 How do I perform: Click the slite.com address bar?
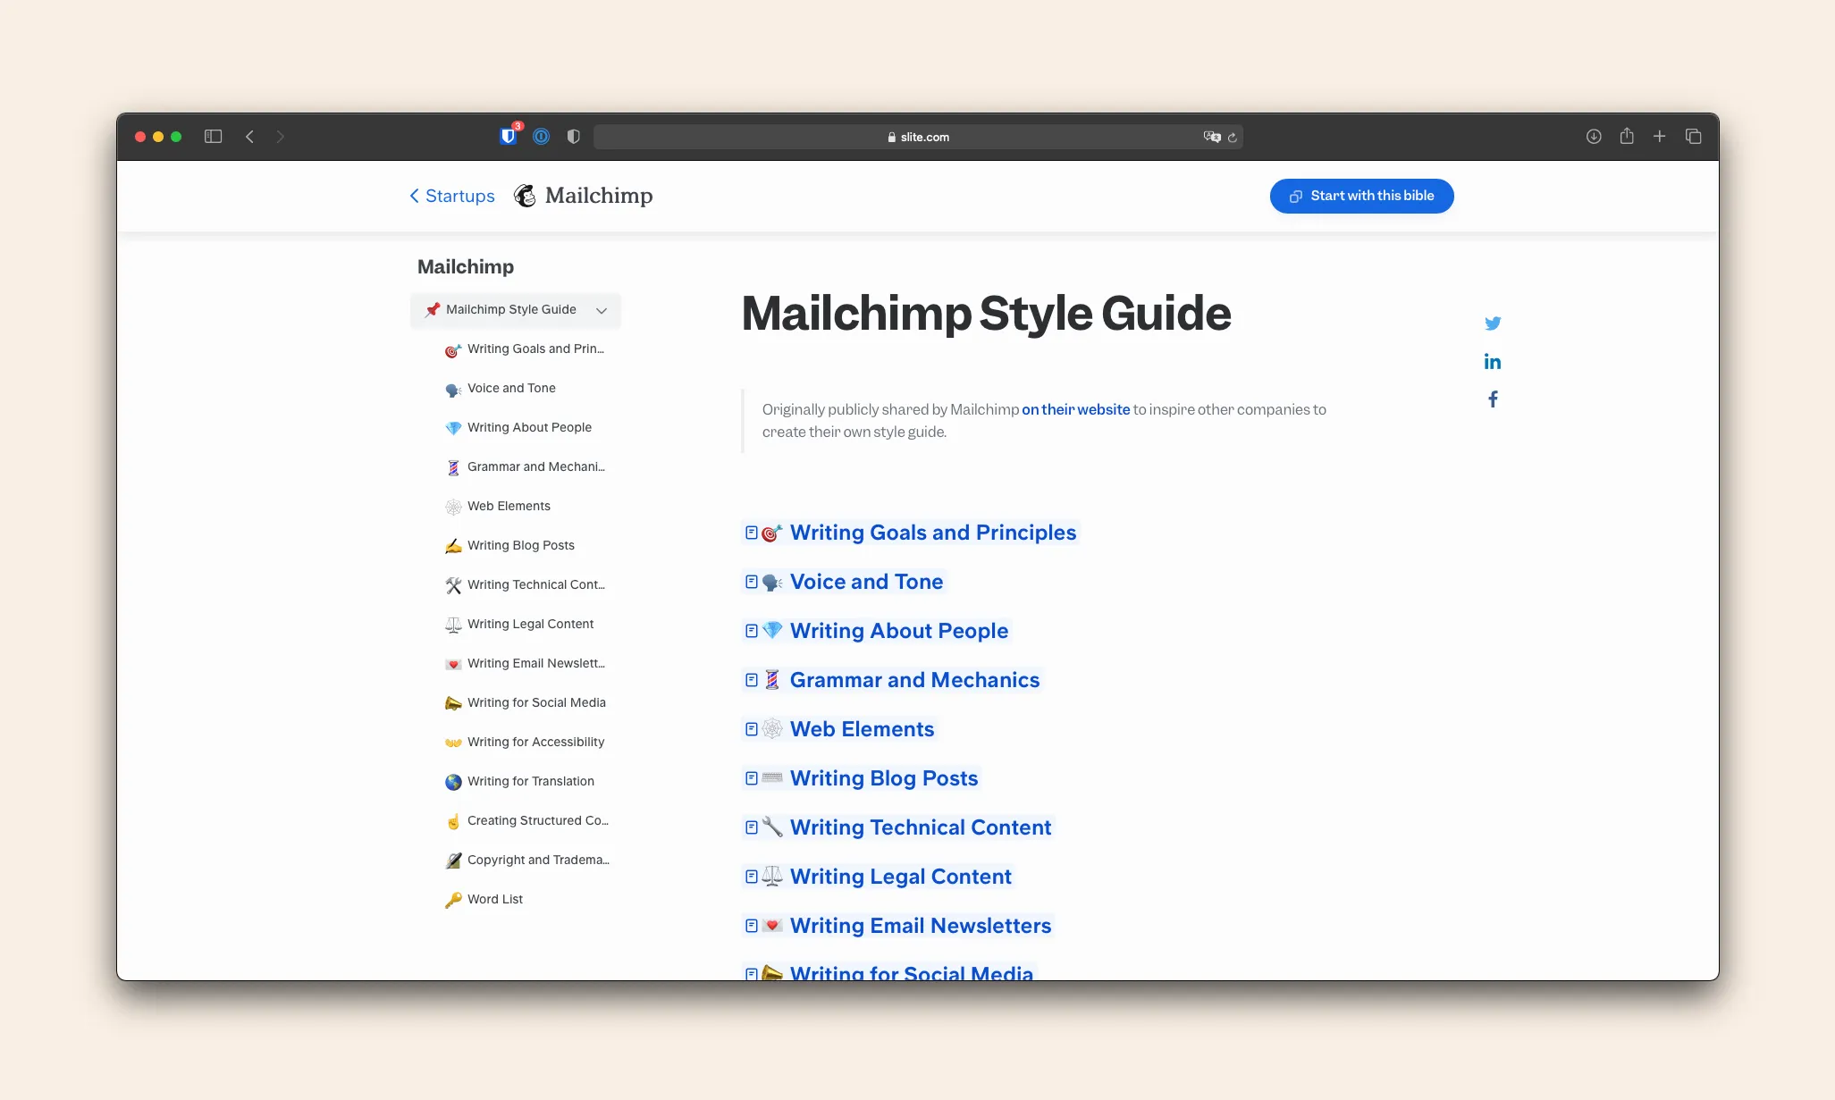tap(918, 137)
